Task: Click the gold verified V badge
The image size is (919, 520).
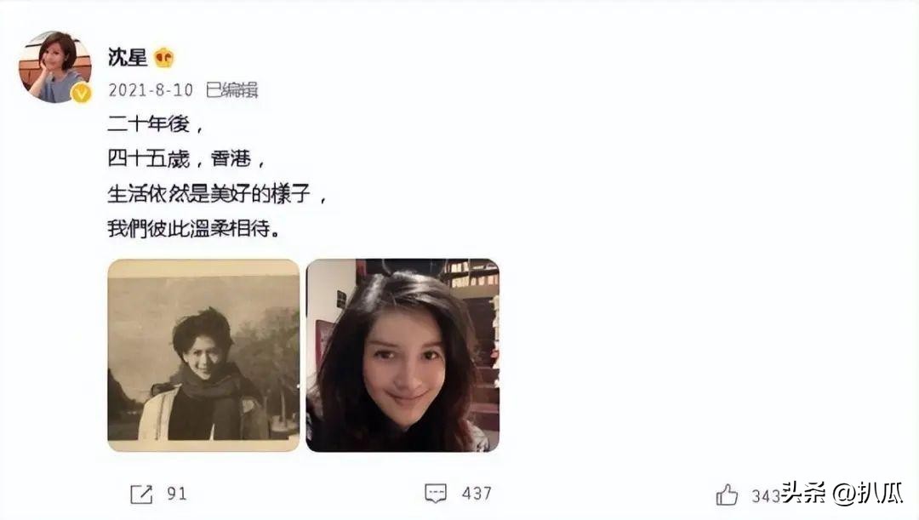Action: click(81, 93)
